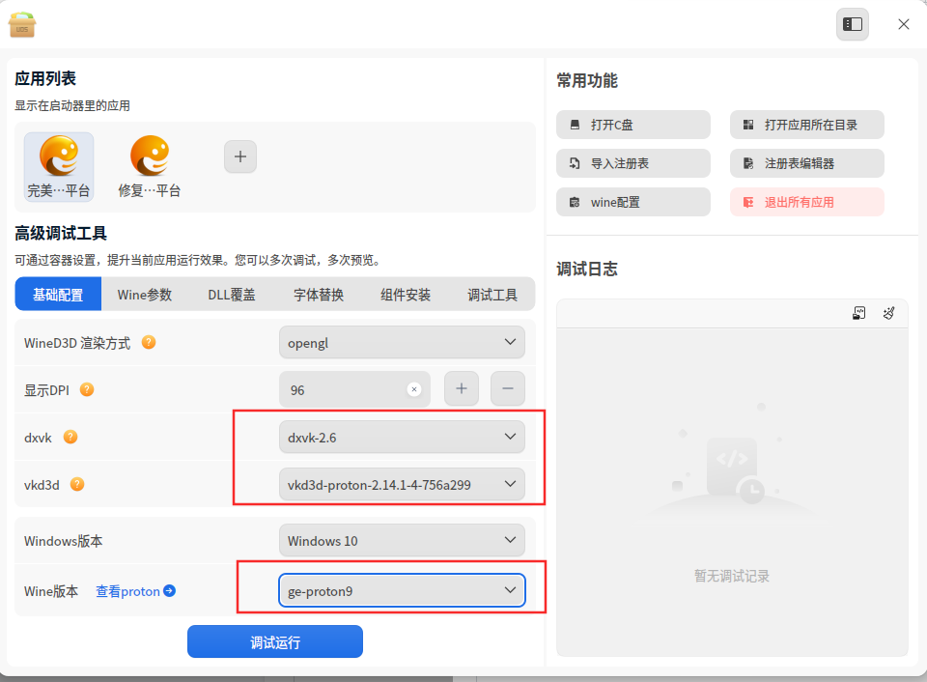
Task: Show help for 显示DPI
Action: [x=87, y=390]
